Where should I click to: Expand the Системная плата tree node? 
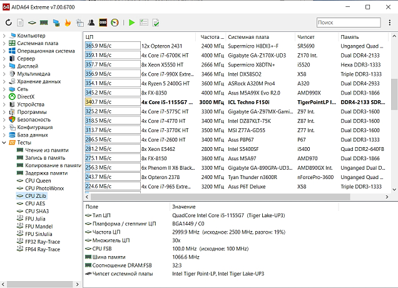point(4,43)
